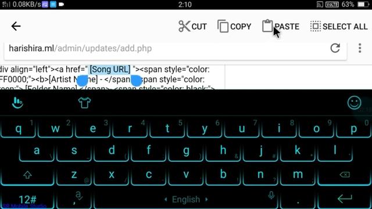This screenshot has width=372, height=209.
Task: Open keyboard themes shirt icon
Action: tap(84, 103)
